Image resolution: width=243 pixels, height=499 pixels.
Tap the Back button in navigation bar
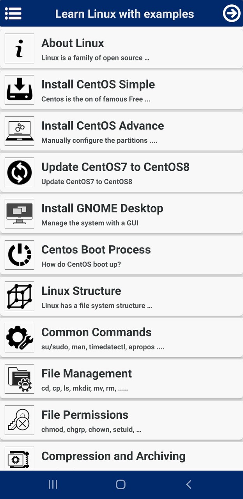tap(188, 484)
